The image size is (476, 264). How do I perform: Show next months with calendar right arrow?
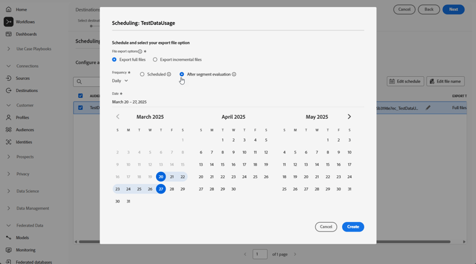click(349, 117)
